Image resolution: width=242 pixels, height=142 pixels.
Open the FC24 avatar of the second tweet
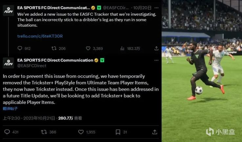(8, 63)
